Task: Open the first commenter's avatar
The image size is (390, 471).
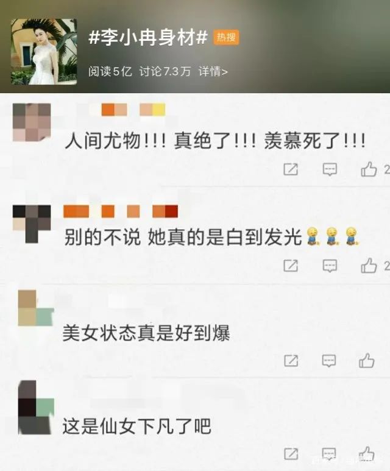Action: (x=32, y=122)
